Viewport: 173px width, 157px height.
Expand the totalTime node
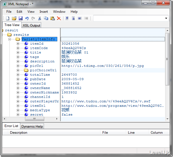point(18,75)
